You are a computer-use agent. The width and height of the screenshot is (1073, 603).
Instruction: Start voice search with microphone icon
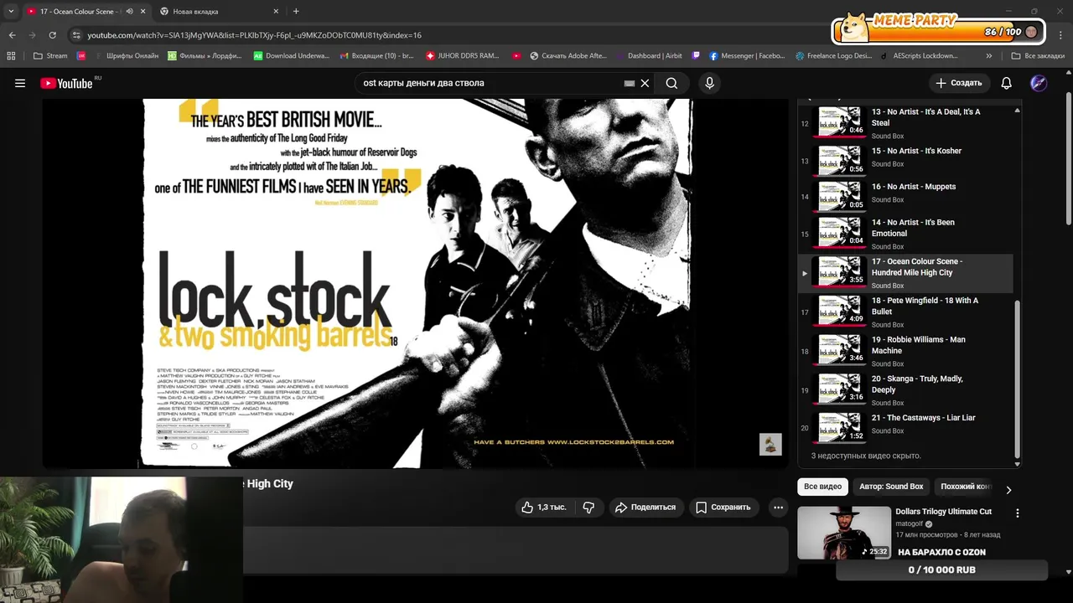709,83
